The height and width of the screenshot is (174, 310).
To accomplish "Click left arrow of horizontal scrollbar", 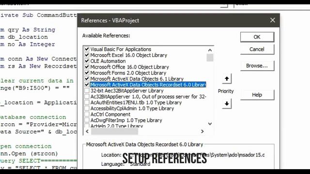I will point(87,131).
